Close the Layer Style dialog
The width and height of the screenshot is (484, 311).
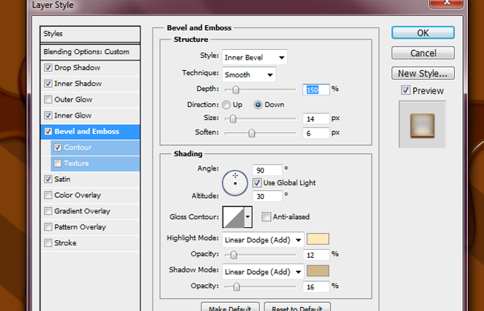446,3
